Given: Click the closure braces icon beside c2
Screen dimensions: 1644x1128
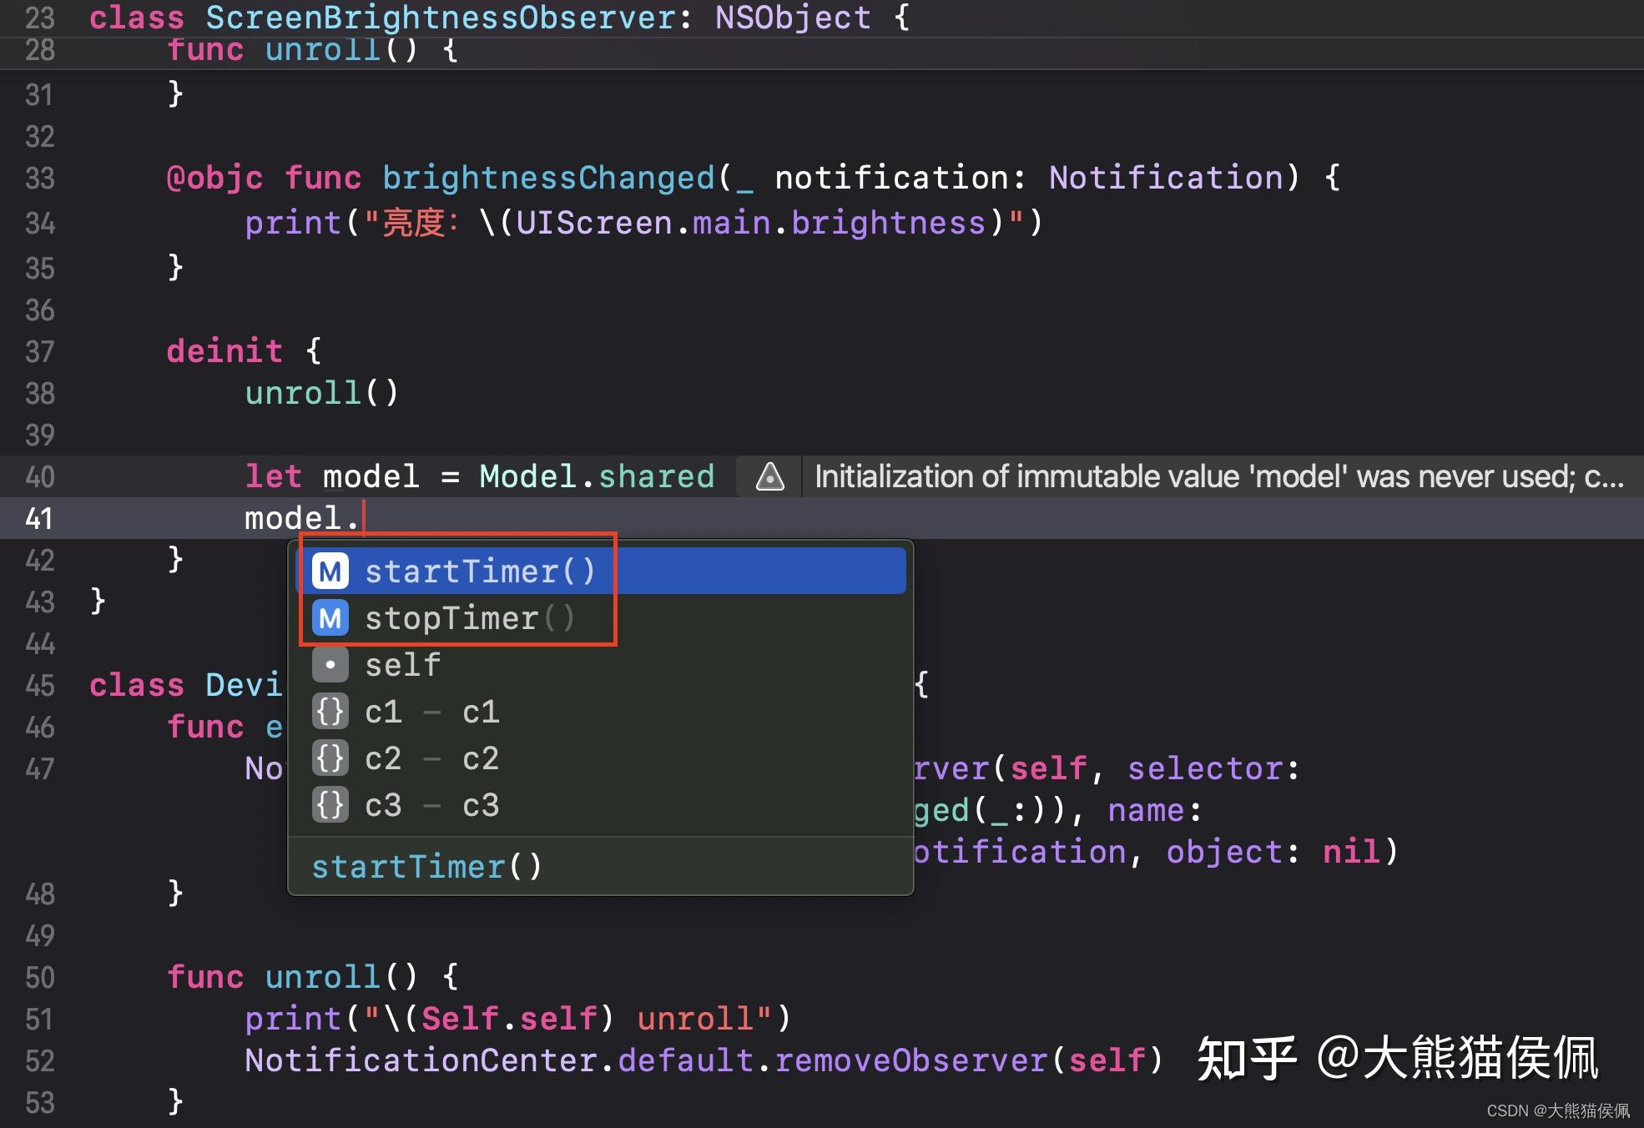Looking at the screenshot, I should [x=330, y=758].
